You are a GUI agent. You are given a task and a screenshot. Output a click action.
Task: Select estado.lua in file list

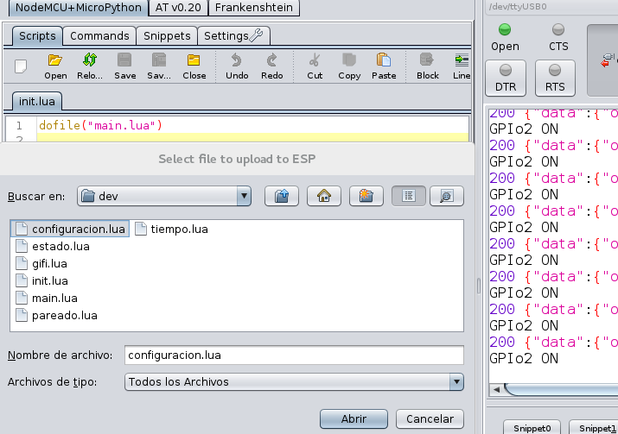[x=53, y=246]
